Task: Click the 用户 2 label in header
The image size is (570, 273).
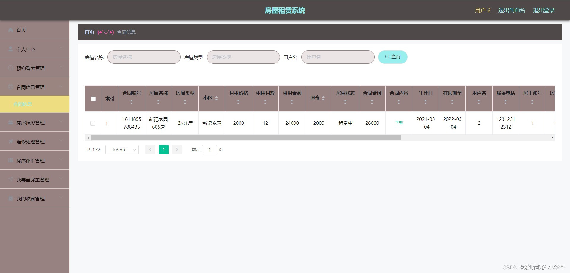Action: click(483, 10)
